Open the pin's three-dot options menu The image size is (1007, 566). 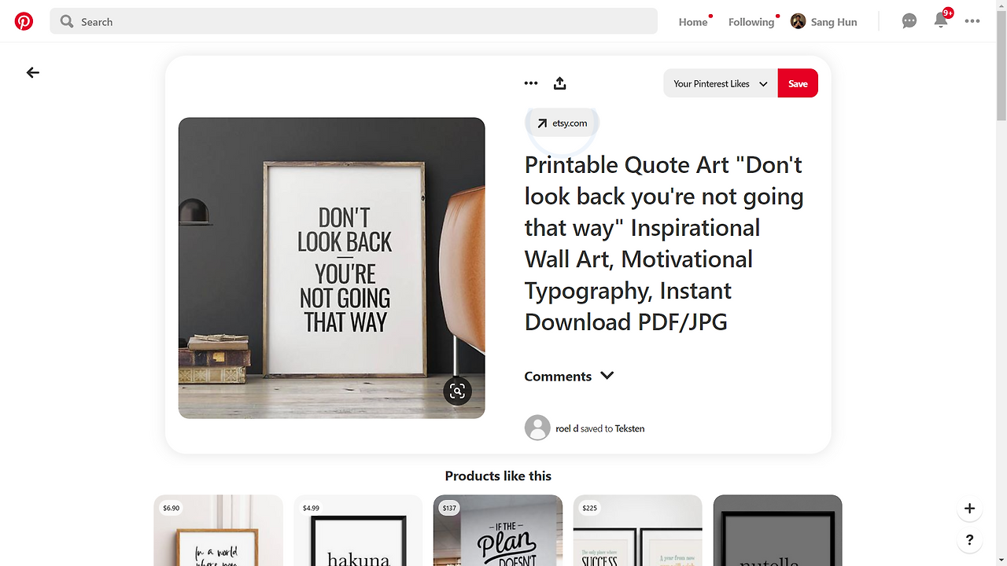[x=531, y=83]
